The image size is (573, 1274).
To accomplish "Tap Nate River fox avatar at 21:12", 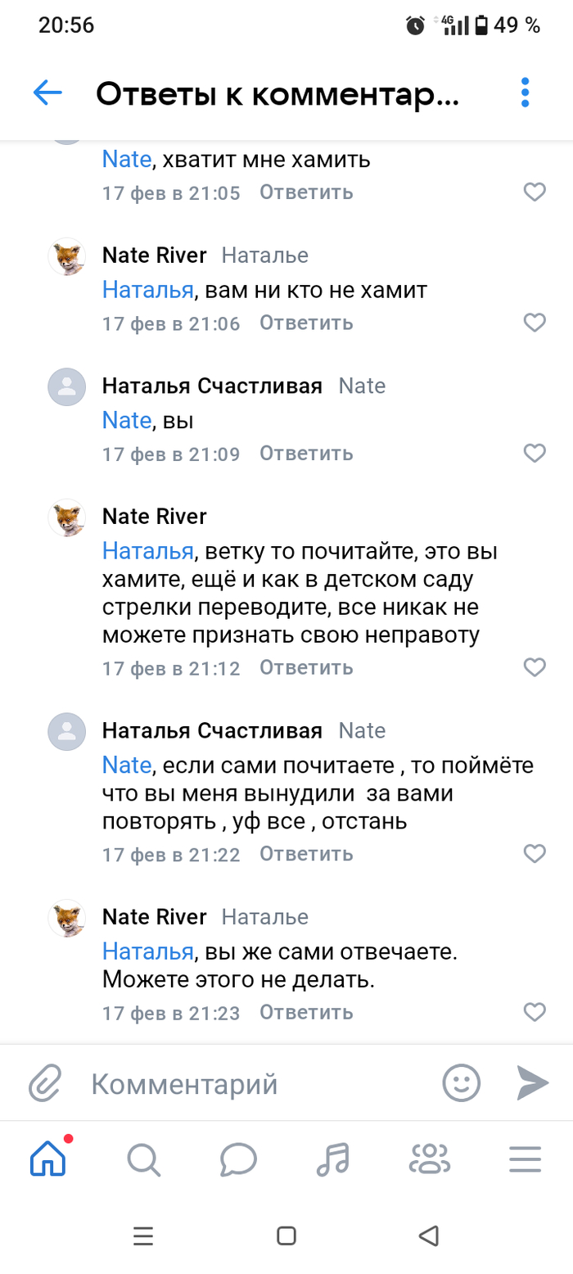I will pos(67,518).
